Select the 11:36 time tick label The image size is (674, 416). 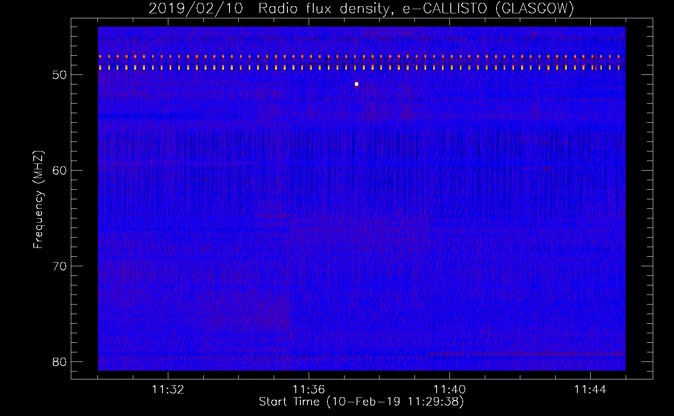click(x=309, y=389)
